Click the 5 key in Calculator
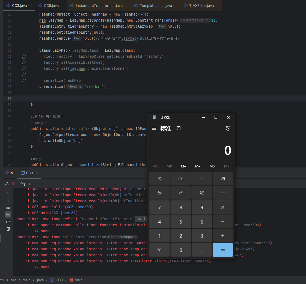The image size is (306, 284). pos(180,222)
